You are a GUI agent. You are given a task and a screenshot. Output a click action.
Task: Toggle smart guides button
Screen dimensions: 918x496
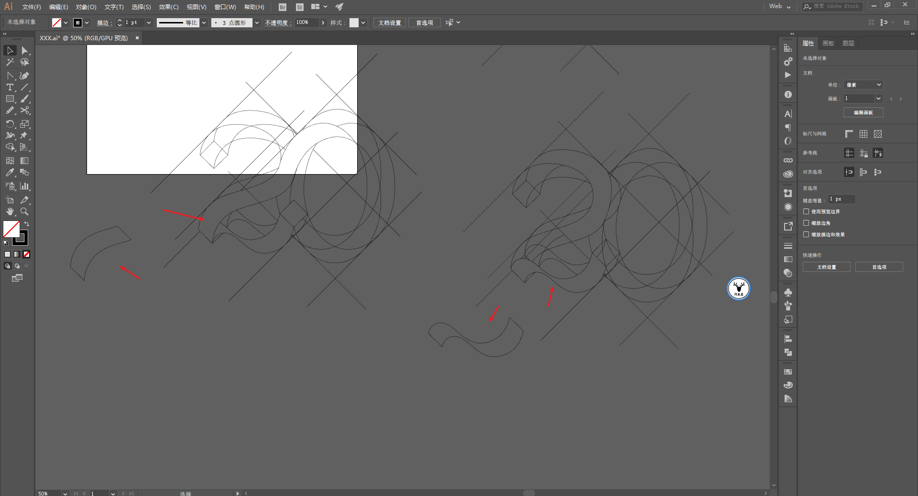[878, 153]
